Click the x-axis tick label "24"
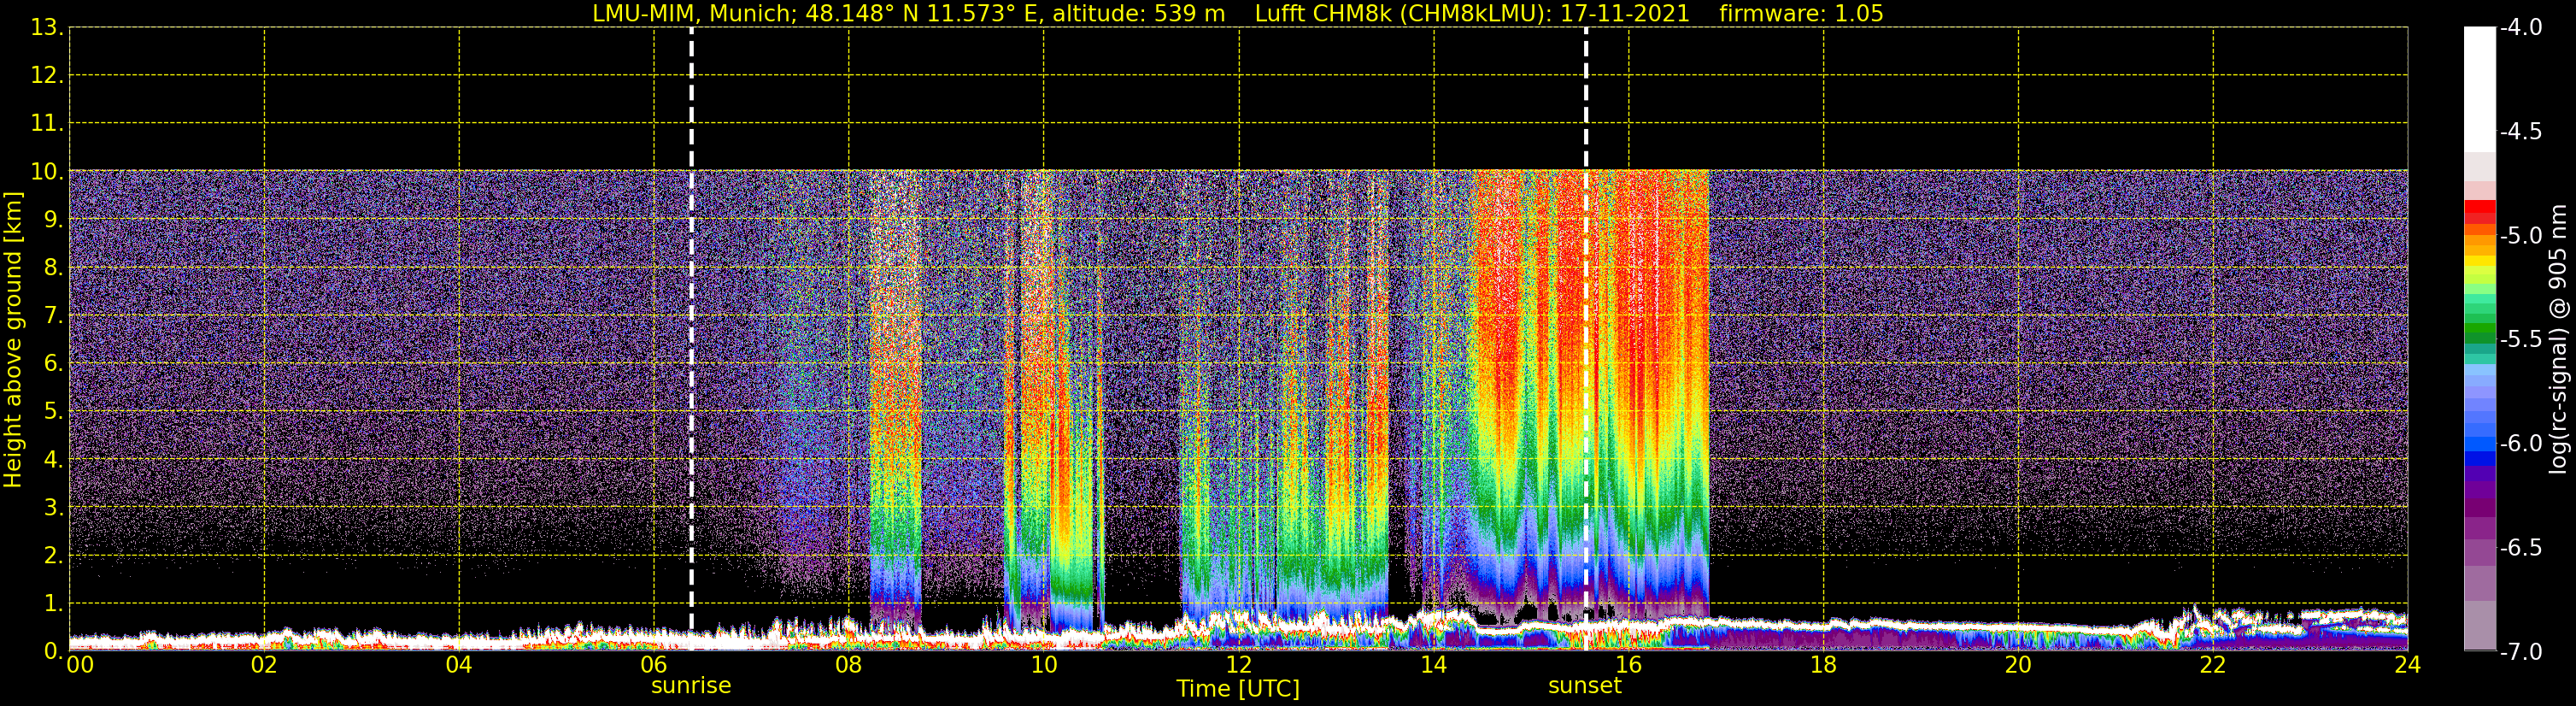This screenshot has height=706, width=2576. coord(2408,665)
